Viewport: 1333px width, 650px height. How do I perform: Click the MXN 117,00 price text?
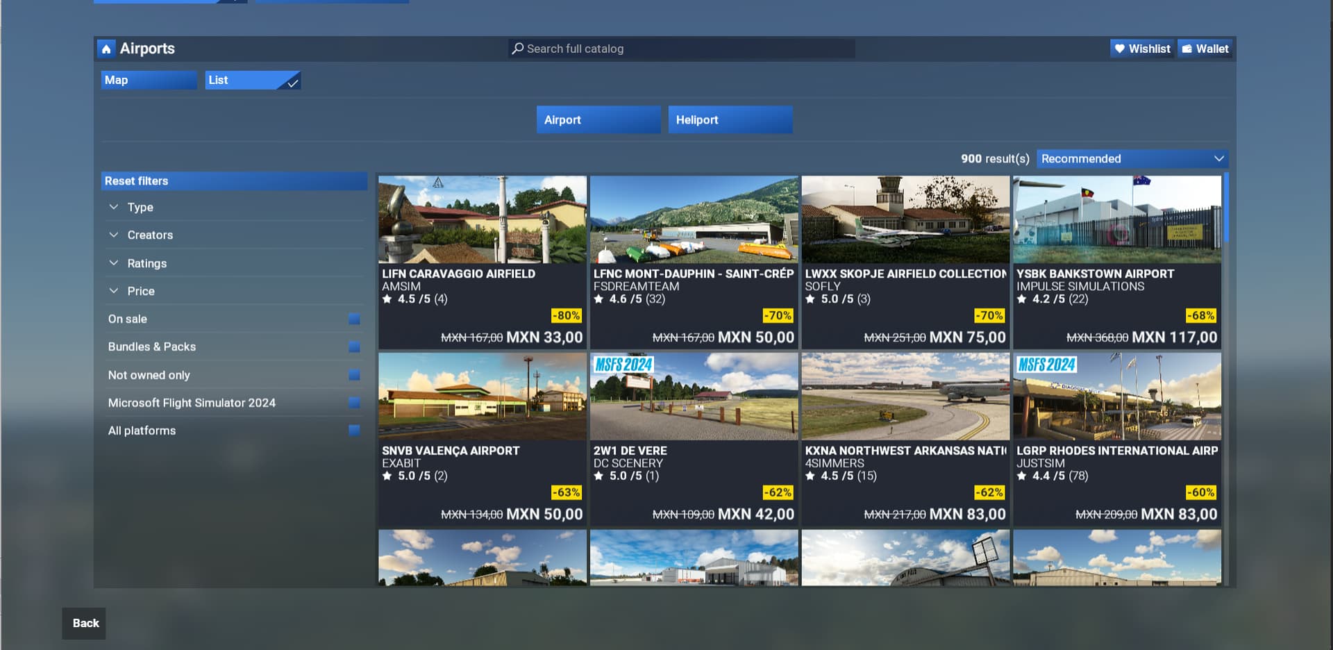(1175, 337)
